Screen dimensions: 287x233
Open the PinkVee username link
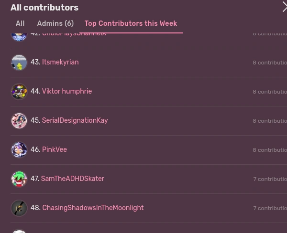pos(55,150)
